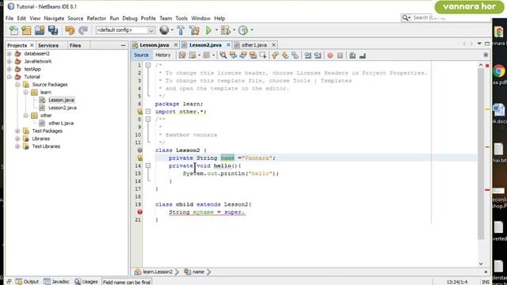Switch to the Services tab
Viewport: 507px width, 285px height.
(x=48, y=46)
